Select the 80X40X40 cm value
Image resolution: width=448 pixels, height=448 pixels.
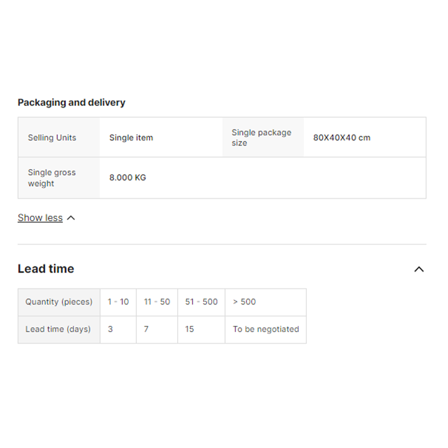342,138
